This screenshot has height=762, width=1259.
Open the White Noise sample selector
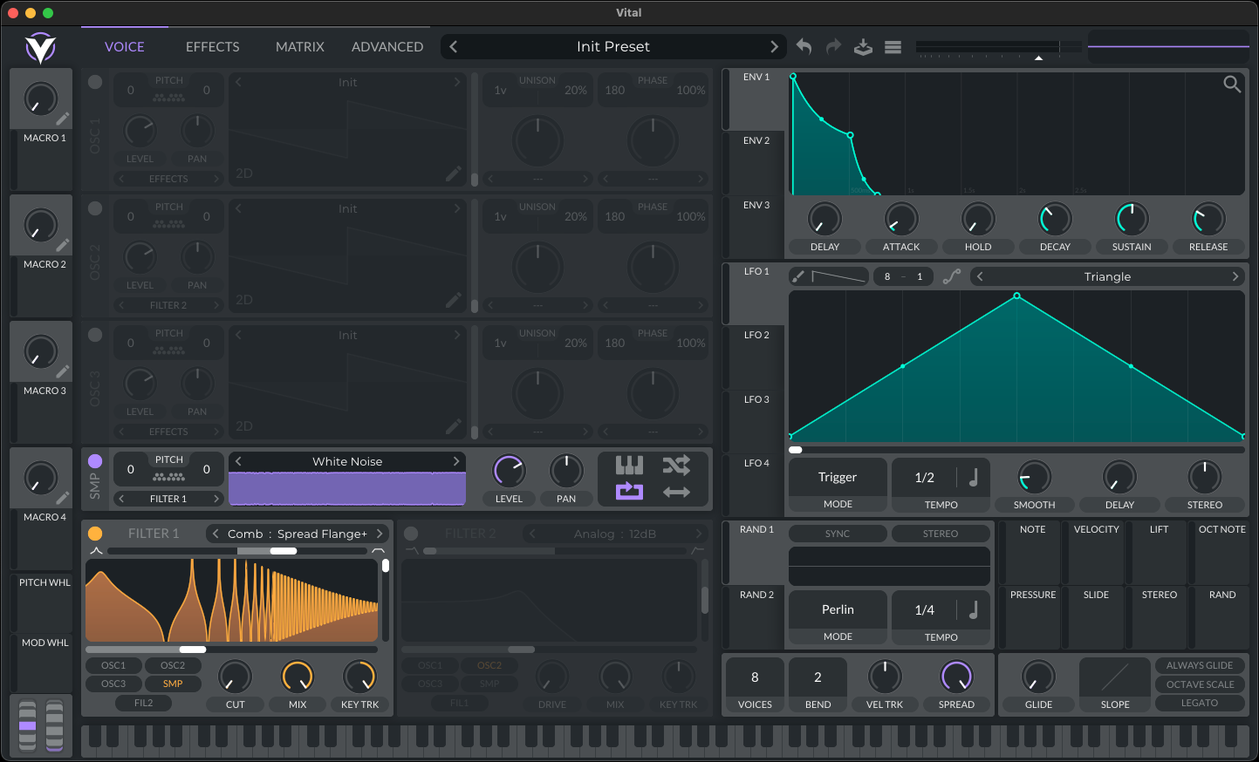point(347,461)
